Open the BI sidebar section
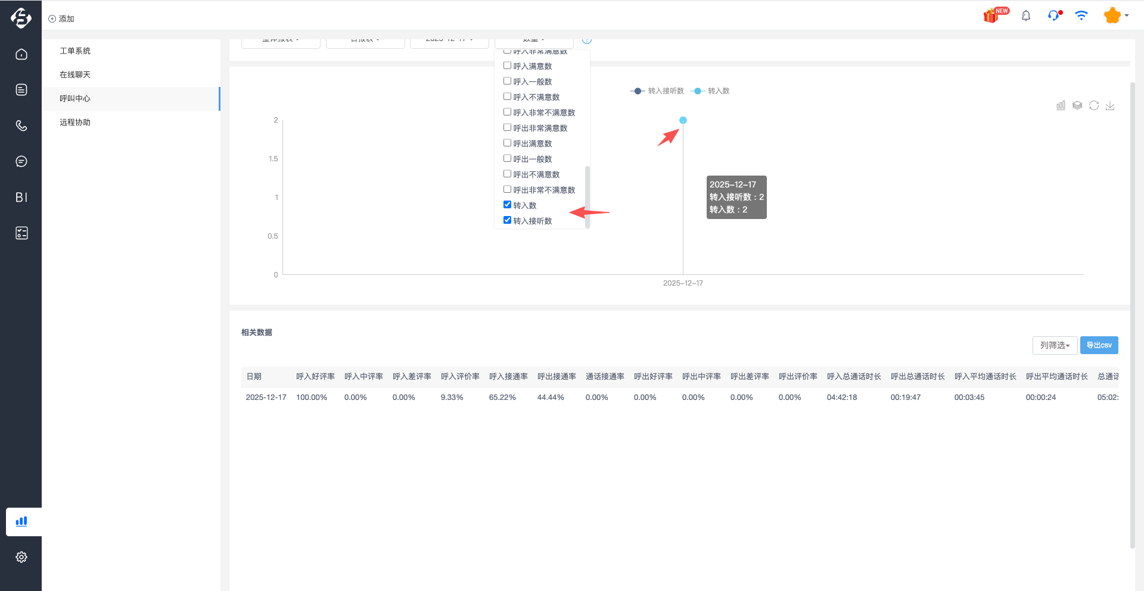This screenshot has width=1144, height=591. coord(21,197)
